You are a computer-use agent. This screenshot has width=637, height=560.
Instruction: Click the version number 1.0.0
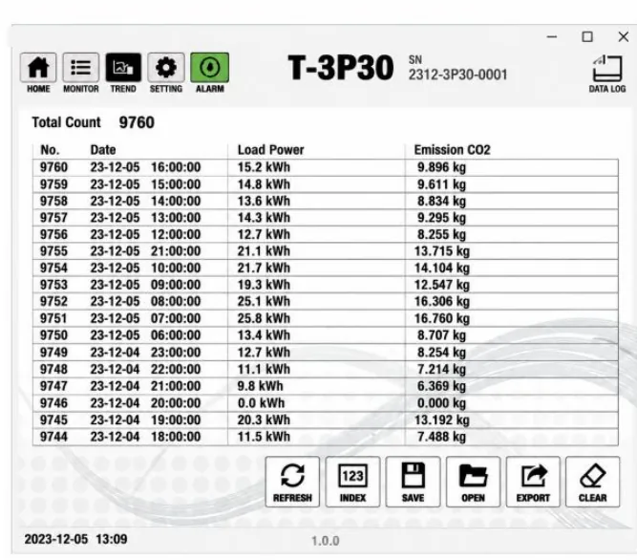click(x=325, y=541)
